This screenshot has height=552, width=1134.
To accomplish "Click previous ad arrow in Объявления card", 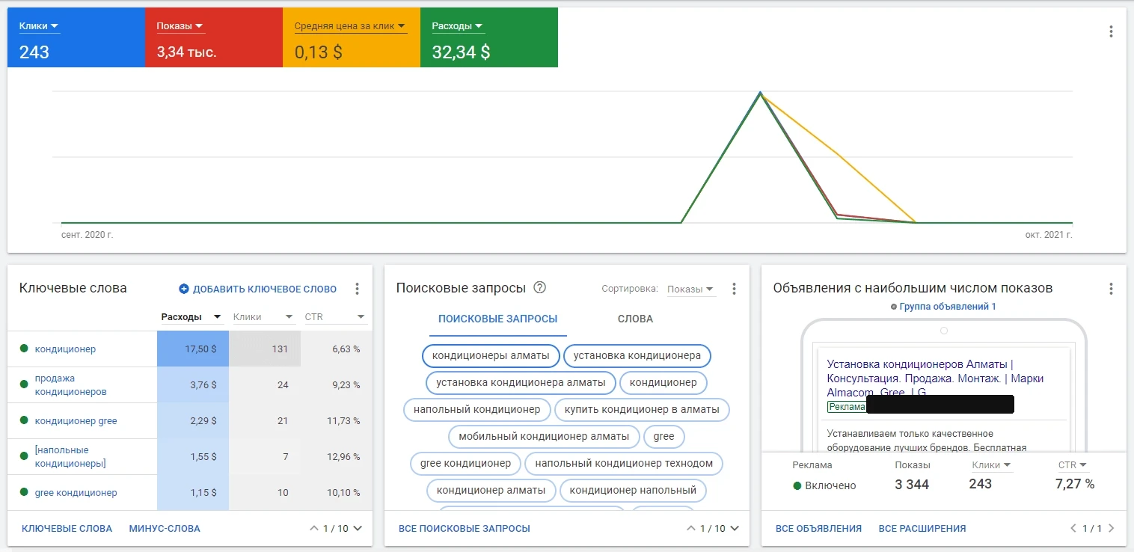I will coord(1073,528).
